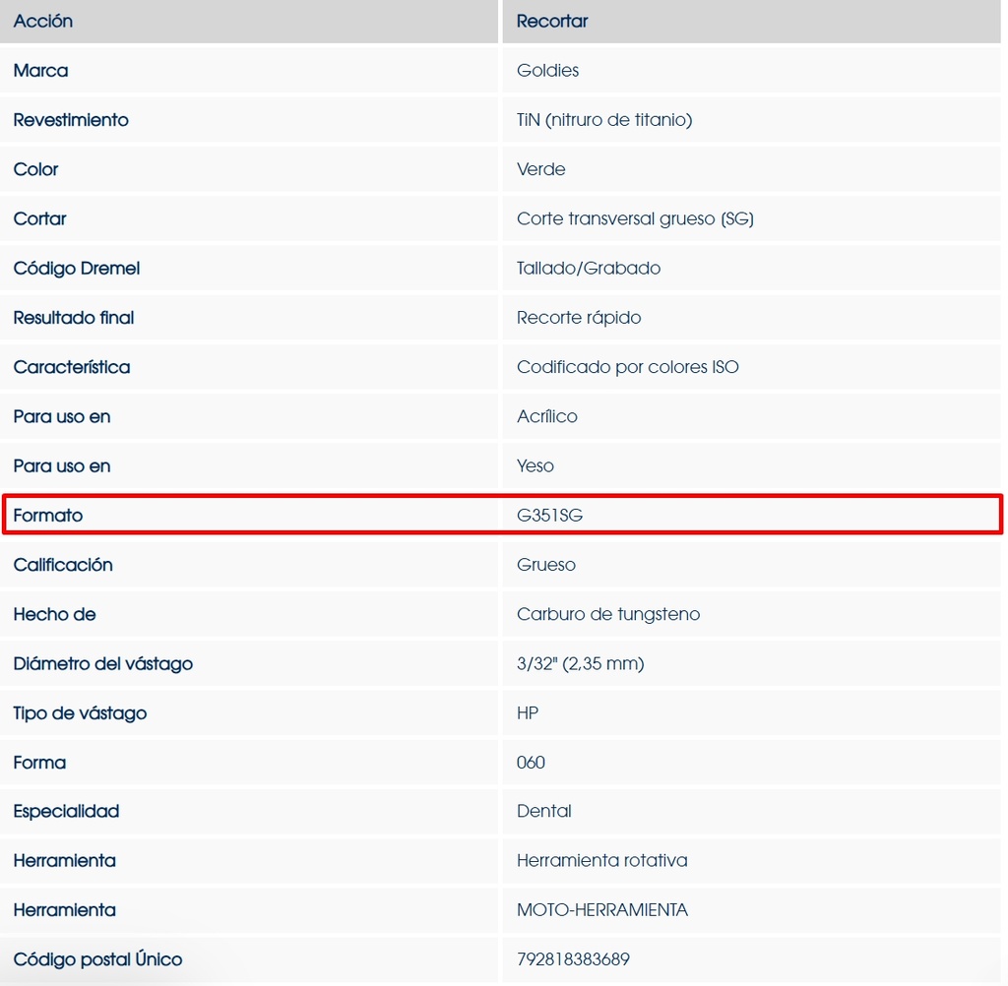The height and width of the screenshot is (986, 1008).
Task: Click the Diámetro del vástago label
Action: (x=103, y=663)
